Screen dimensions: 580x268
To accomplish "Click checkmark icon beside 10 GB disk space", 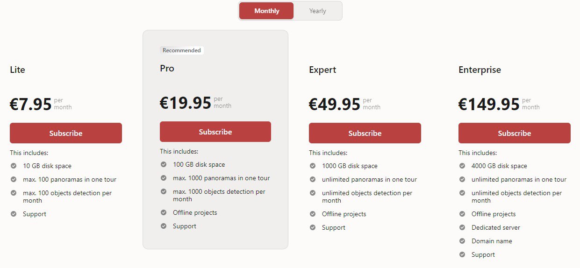I will (14, 166).
